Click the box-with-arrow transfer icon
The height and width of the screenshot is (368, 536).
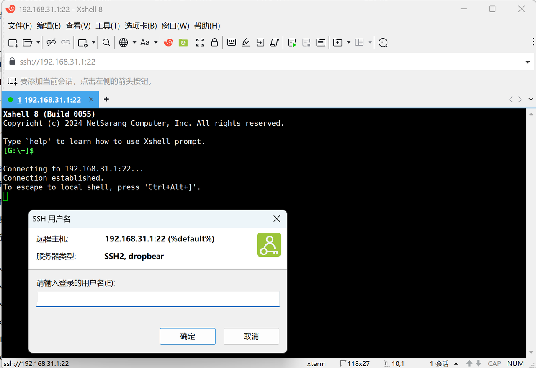260,42
